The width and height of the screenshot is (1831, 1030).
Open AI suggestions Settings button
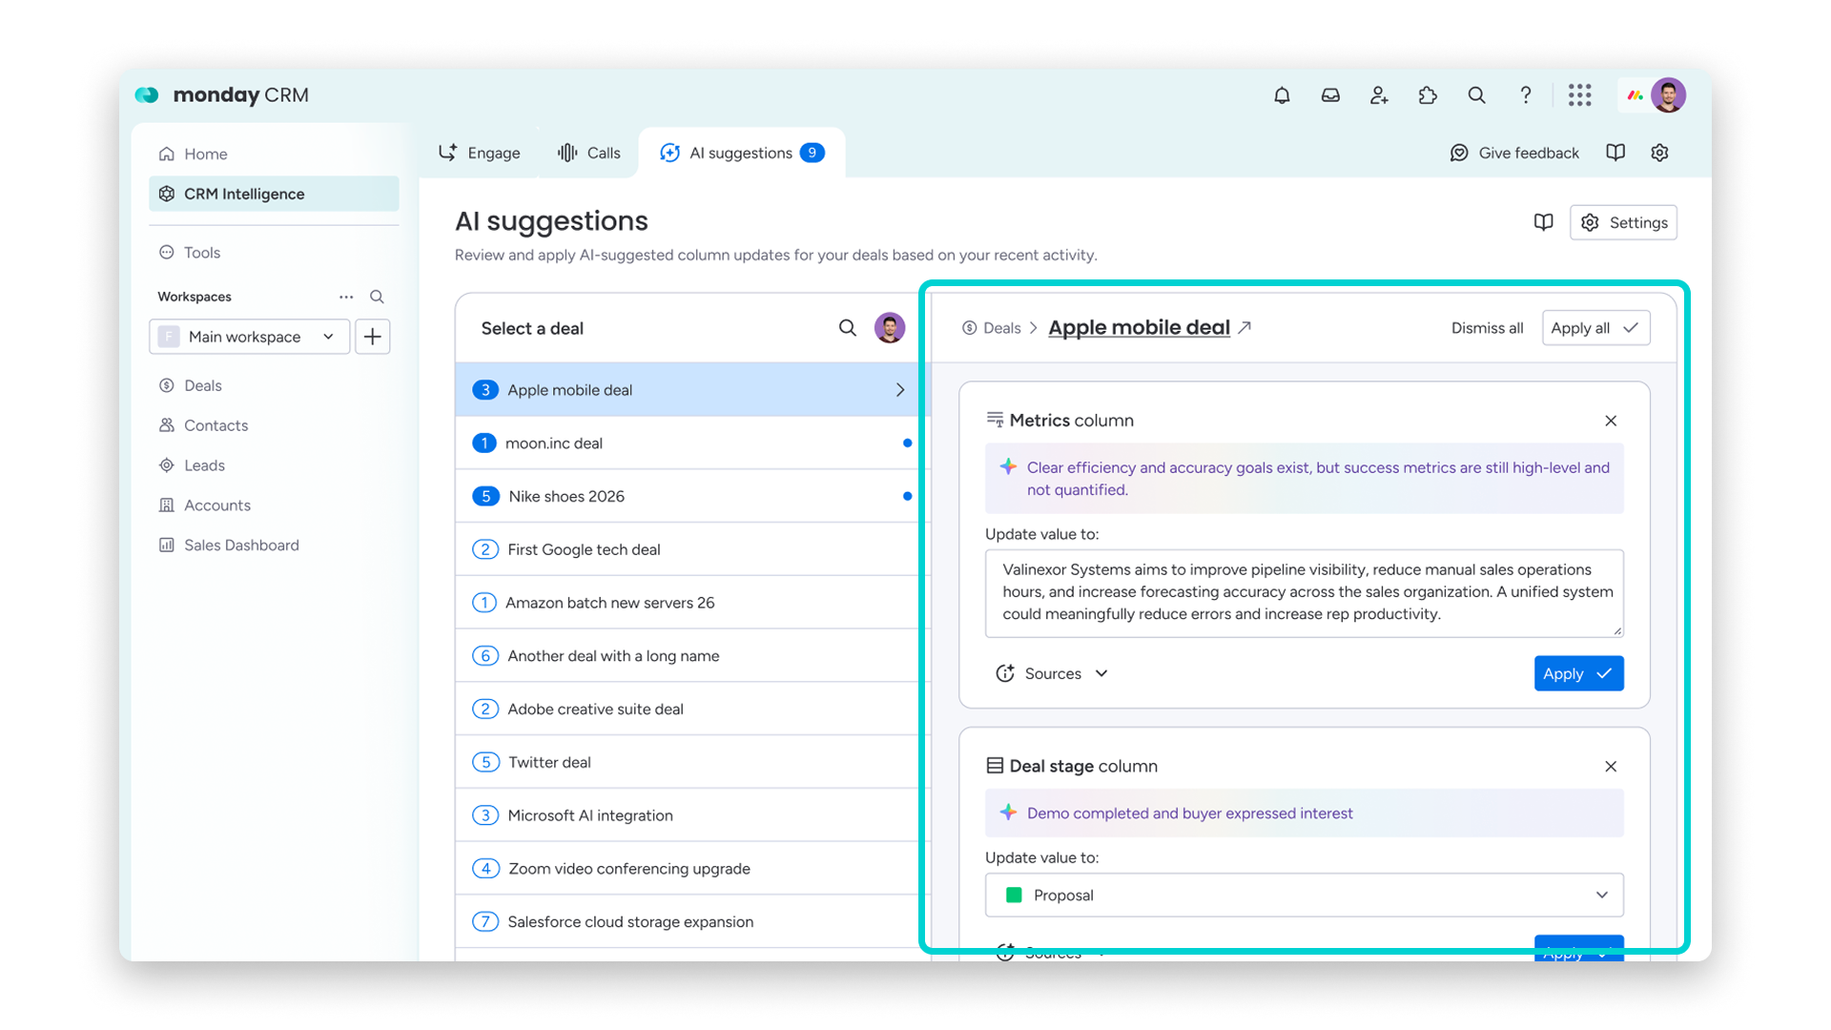(x=1623, y=222)
